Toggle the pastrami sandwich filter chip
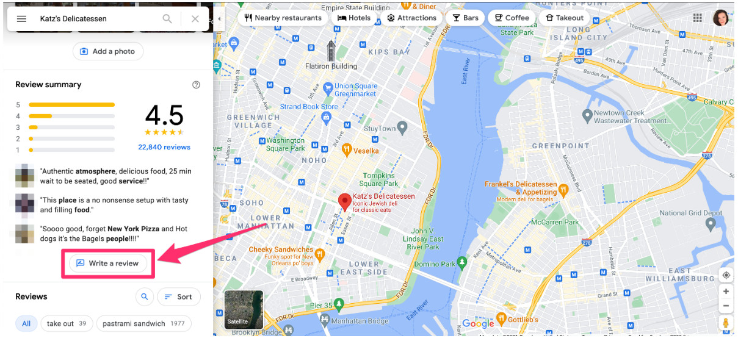Image resolution: width=738 pixels, height=341 pixels. click(x=143, y=324)
